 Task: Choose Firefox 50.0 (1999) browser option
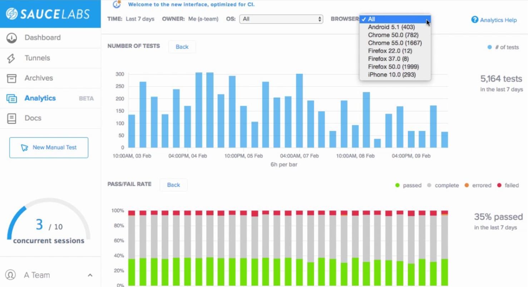tap(393, 67)
